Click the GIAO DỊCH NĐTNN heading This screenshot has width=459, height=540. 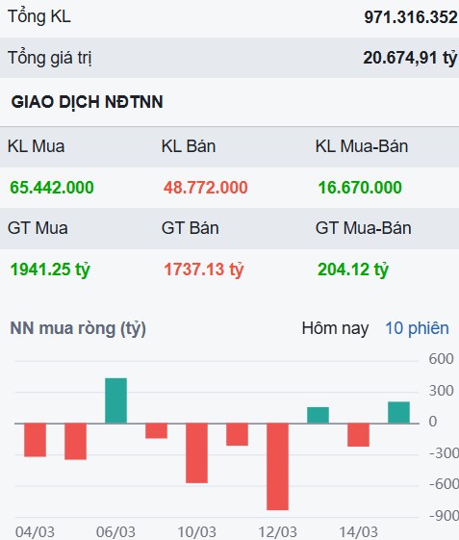(88, 102)
